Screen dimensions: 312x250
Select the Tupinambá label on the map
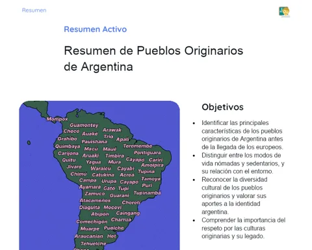[x=147, y=193]
